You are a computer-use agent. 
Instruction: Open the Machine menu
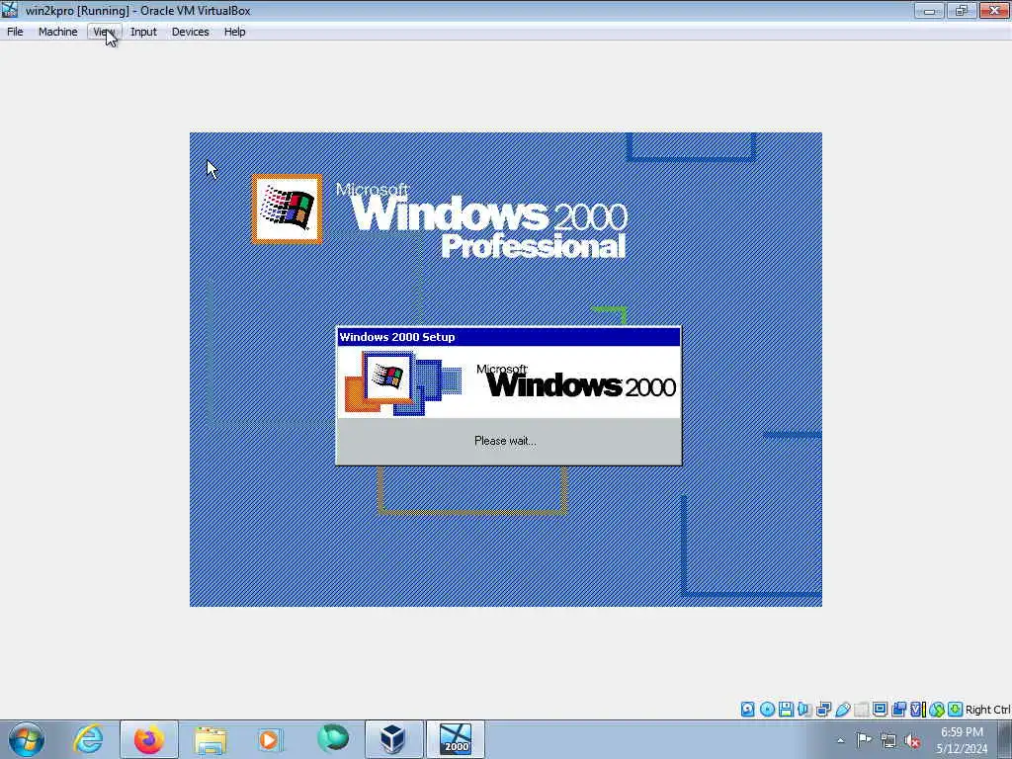(57, 32)
